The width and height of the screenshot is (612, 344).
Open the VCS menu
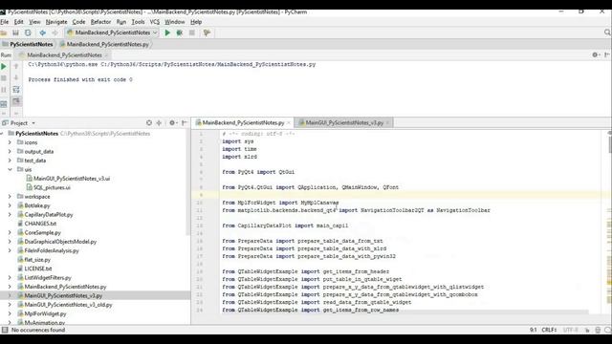pyautogui.click(x=155, y=22)
